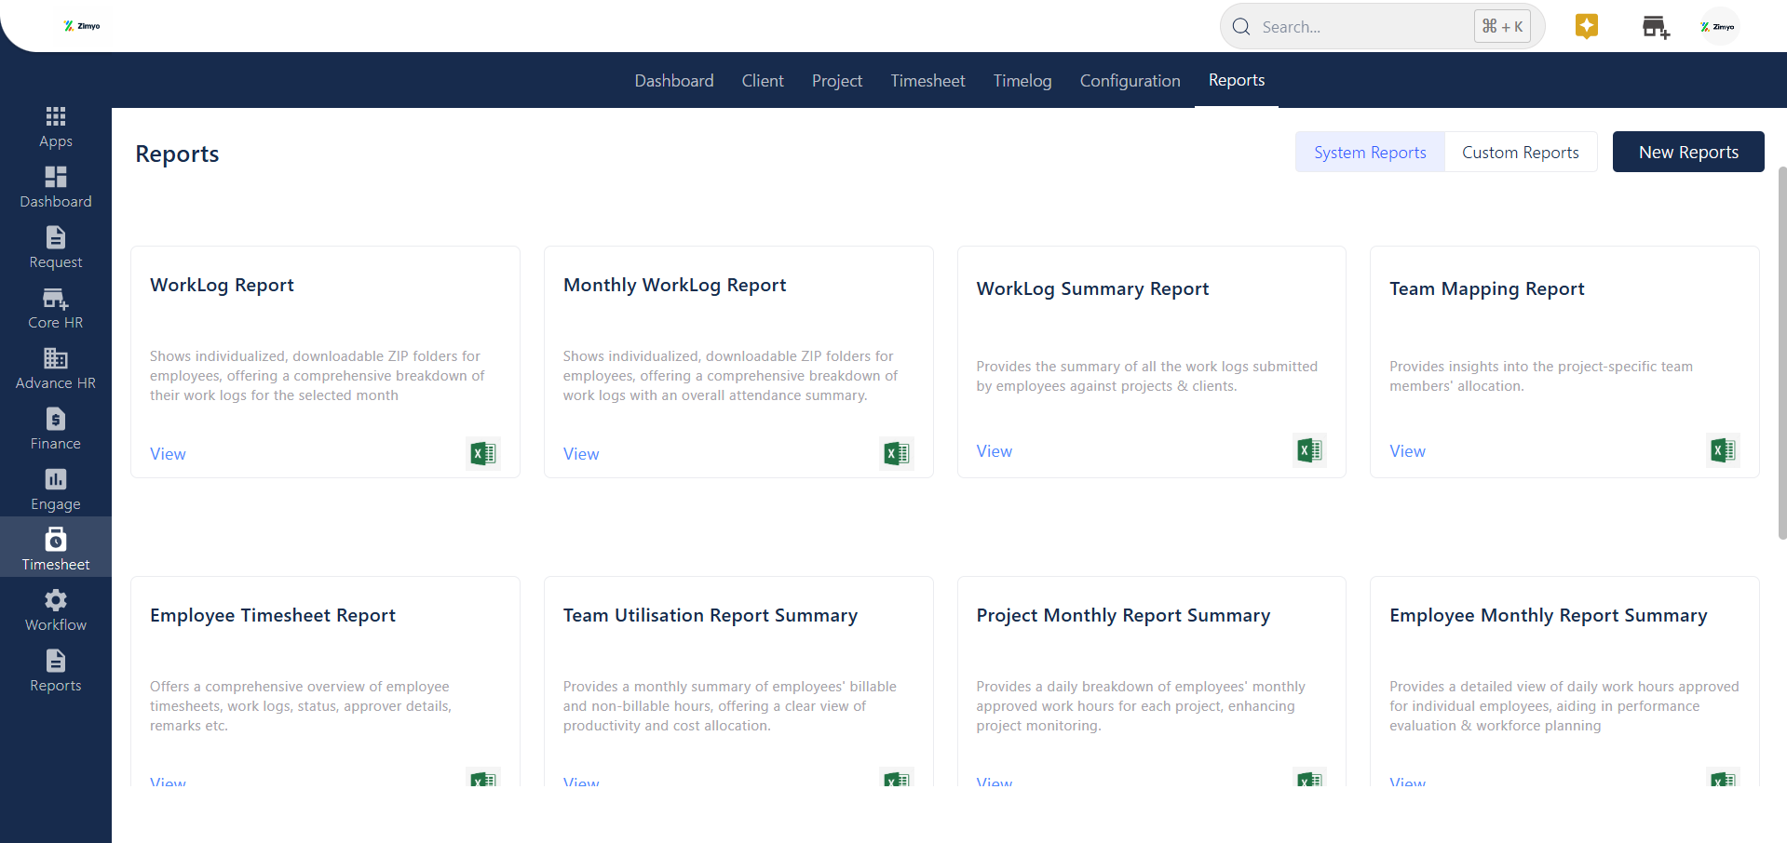This screenshot has height=843, width=1787.
Task: Switch to the Project tab
Action: [x=837, y=81]
